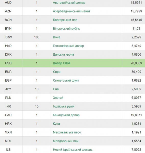The height and width of the screenshot is (153, 145).
Task: Open the Азербайджанський манат currency link
Action: click(71, 11)
